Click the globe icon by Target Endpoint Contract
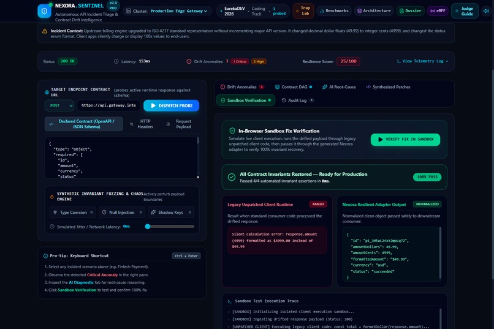 (x=47, y=93)
